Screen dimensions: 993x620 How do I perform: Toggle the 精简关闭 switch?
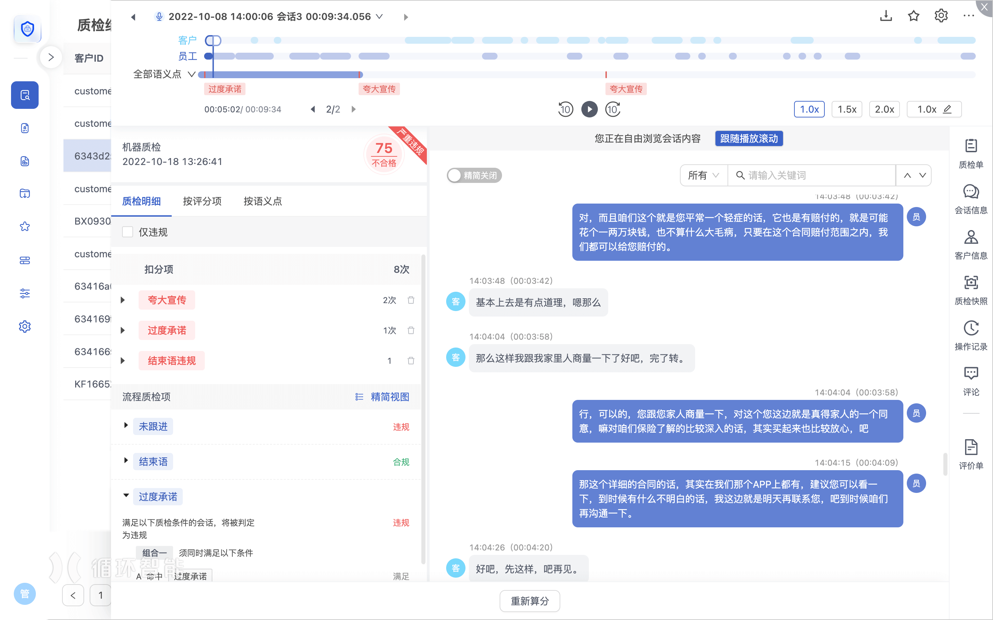tap(474, 176)
